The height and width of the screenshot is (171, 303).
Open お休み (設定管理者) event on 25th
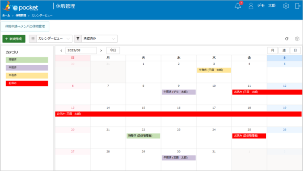(x=249, y=136)
